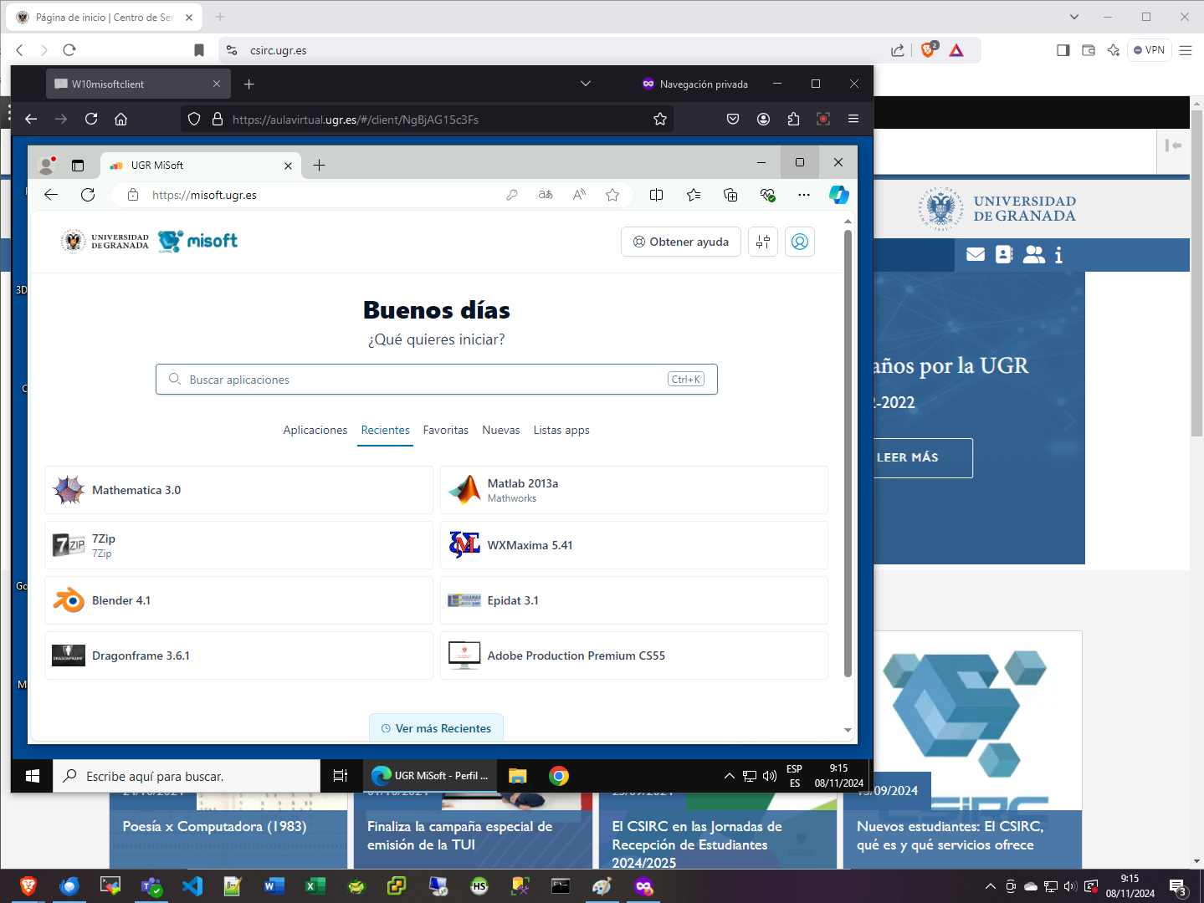The width and height of the screenshot is (1204, 903).
Task: Open the Listas apps tab
Action: pyautogui.click(x=561, y=430)
